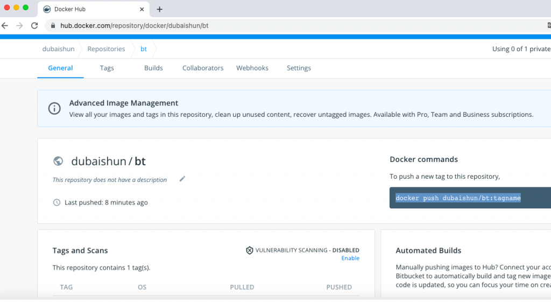Click 'This repository does not have a description'

coord(110,180)
